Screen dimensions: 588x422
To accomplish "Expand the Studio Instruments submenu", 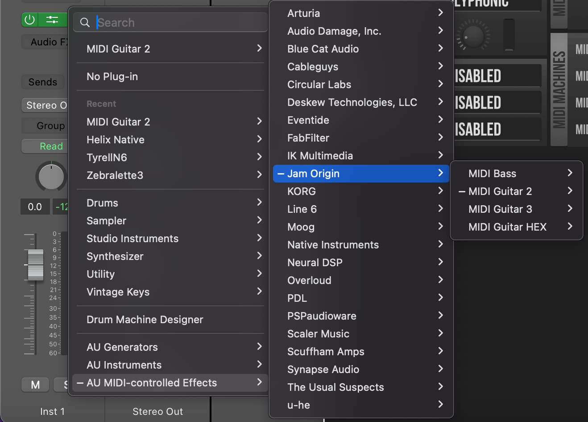I will [170, 238].
